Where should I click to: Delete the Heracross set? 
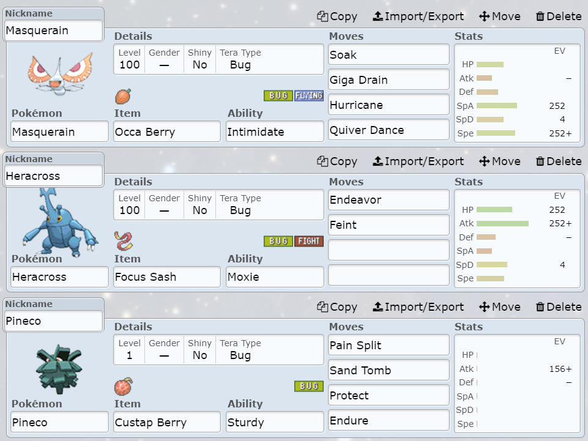pyautogui.click(x=559, y=161)
